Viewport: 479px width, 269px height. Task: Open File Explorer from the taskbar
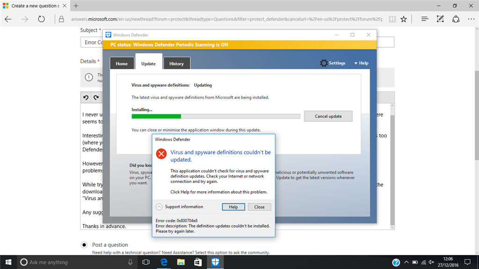(181, 262)
